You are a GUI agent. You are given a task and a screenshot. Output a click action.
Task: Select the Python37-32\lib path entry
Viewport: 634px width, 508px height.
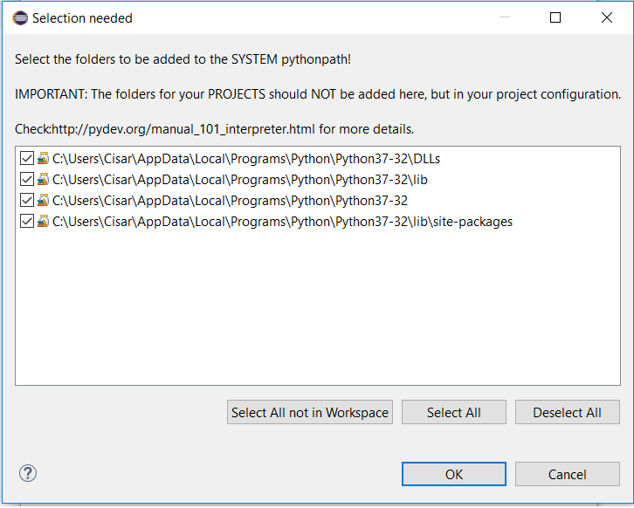[239, 180]
